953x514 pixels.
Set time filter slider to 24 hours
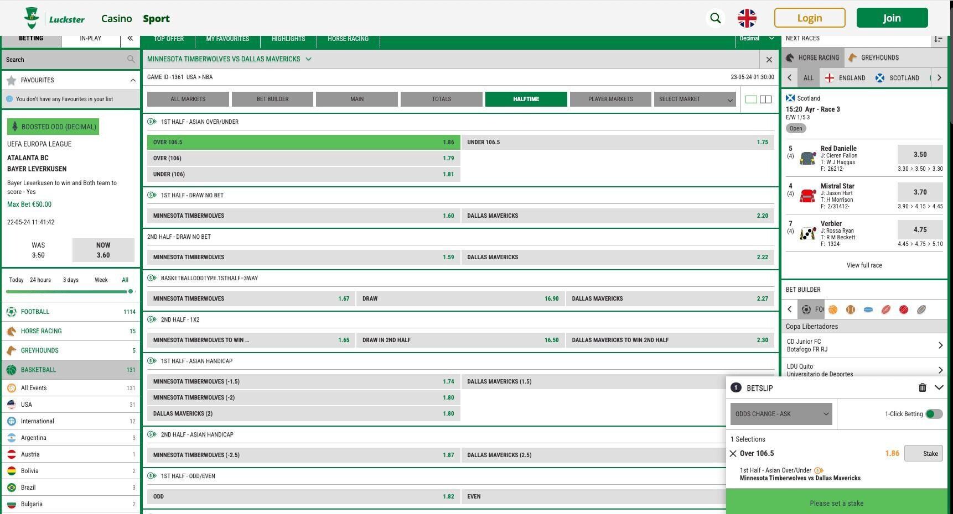40,280
